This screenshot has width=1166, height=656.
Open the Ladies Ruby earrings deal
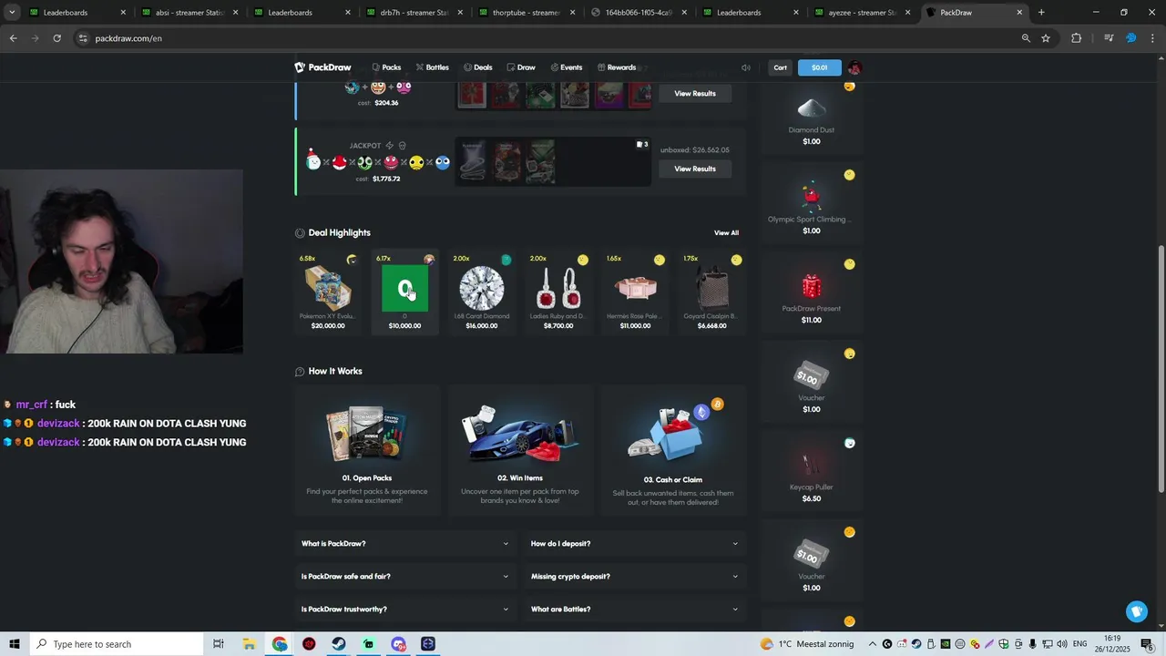558,292
